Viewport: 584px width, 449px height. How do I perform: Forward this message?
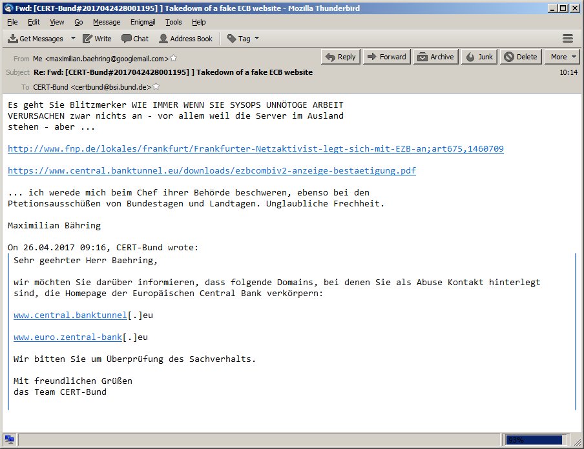point(387,57)
